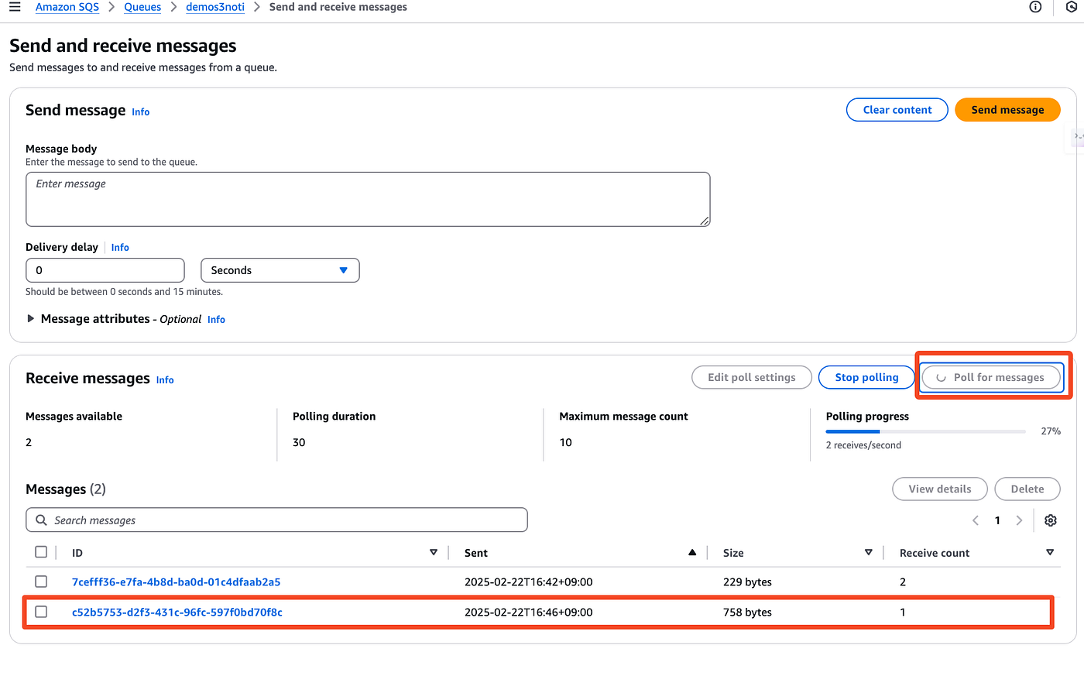Click the Receive count column header
The width and height of the screenshot is (1084, 676).
pyautogui.click(x=935, y=553)
